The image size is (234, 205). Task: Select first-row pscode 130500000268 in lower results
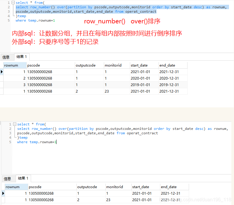click(x=52, y=193)
